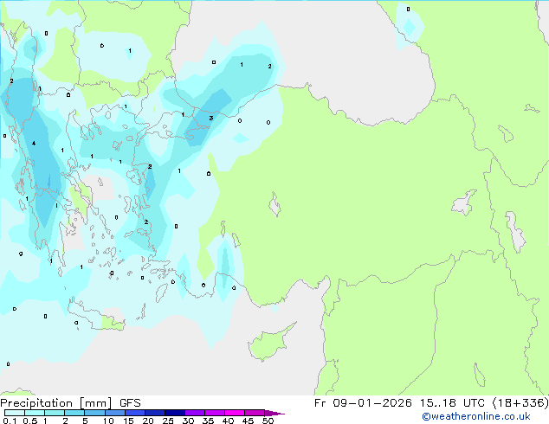Click the date 'Fr 09-01-2026'
The width and height of the screenshot is (549, 424).
tap(363, 403)
